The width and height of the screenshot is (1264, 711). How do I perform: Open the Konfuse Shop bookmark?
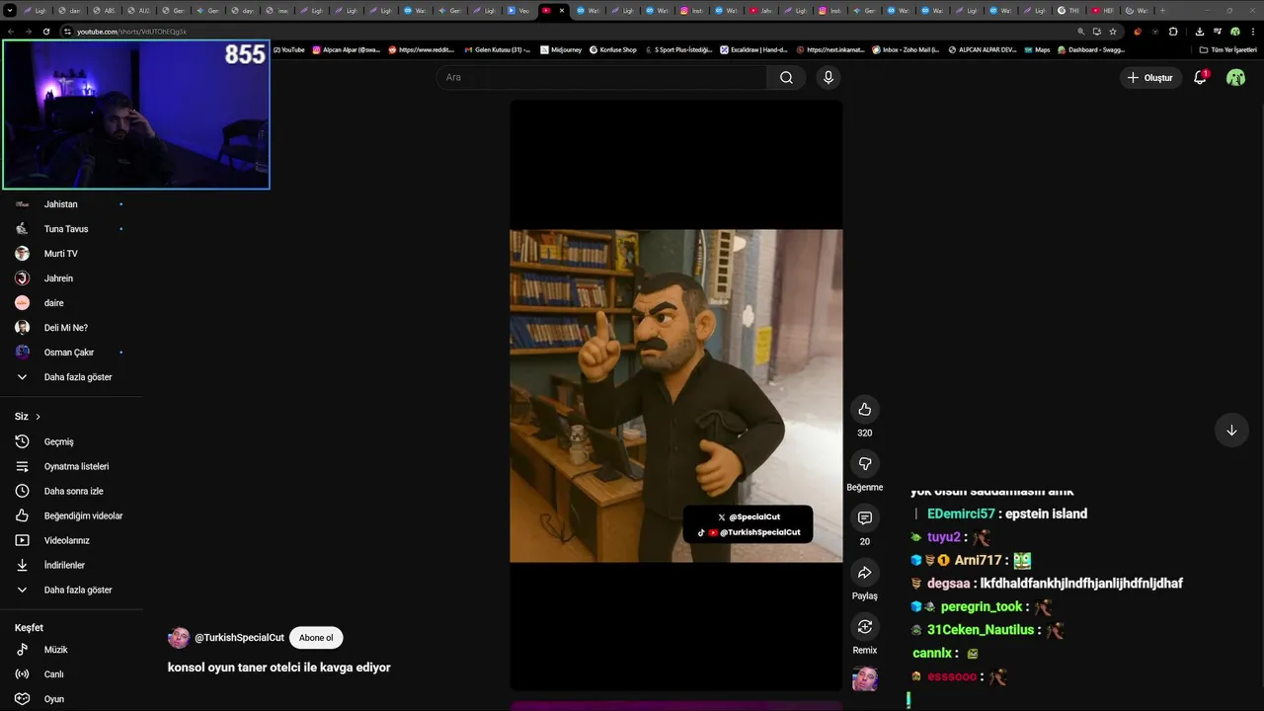point(613,49)
